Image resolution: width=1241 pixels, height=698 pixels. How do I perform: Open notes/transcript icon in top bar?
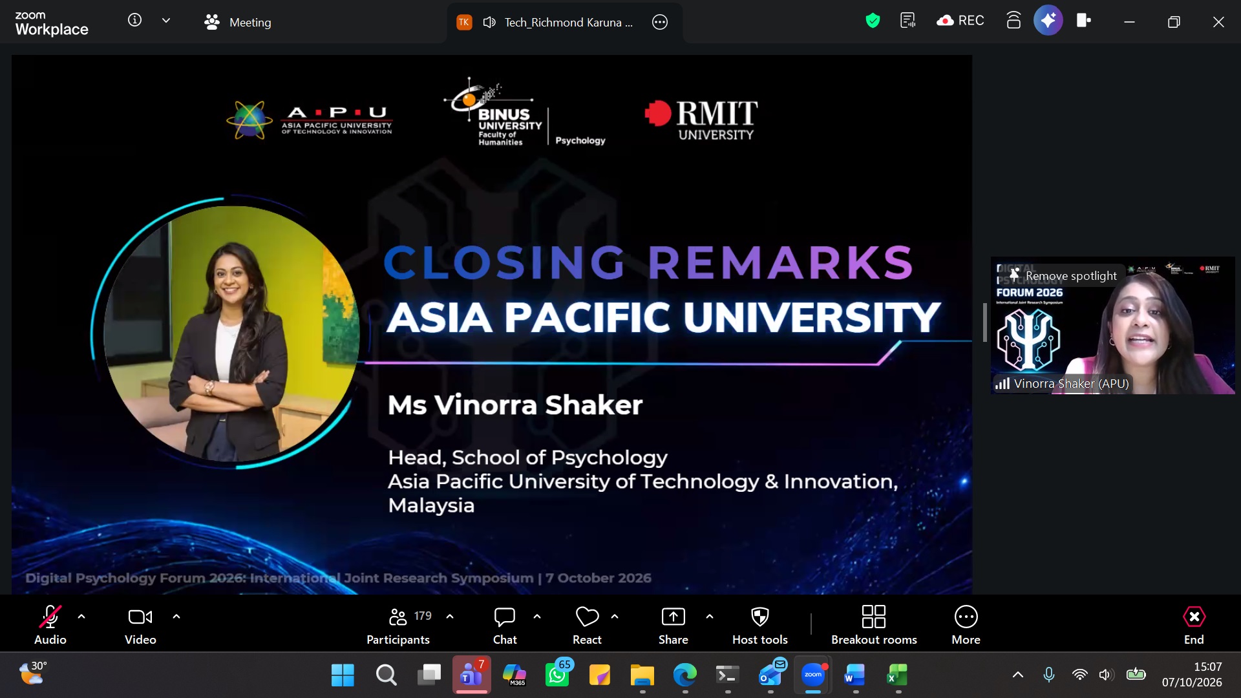pos(908,21)
